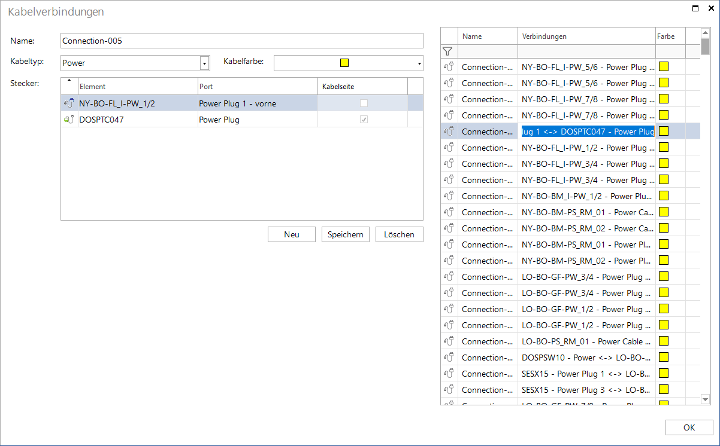Click plug icon of DOSPTC047 connector row

click(x=69, y=119)
